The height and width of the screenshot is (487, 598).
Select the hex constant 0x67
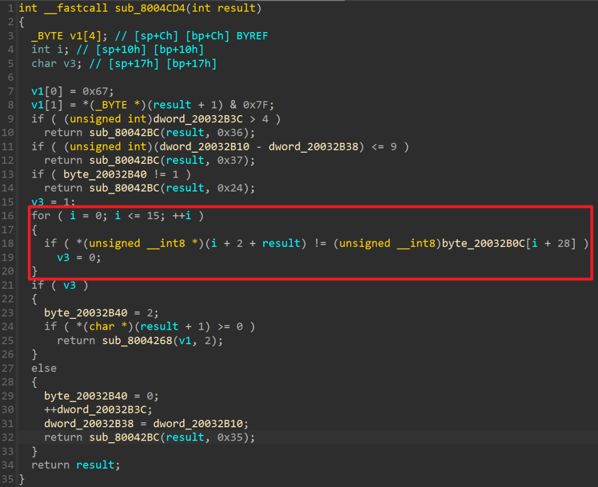95,91
